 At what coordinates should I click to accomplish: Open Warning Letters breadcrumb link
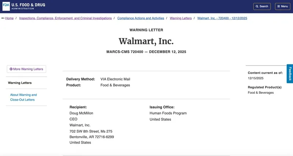(x=181, y=18)
